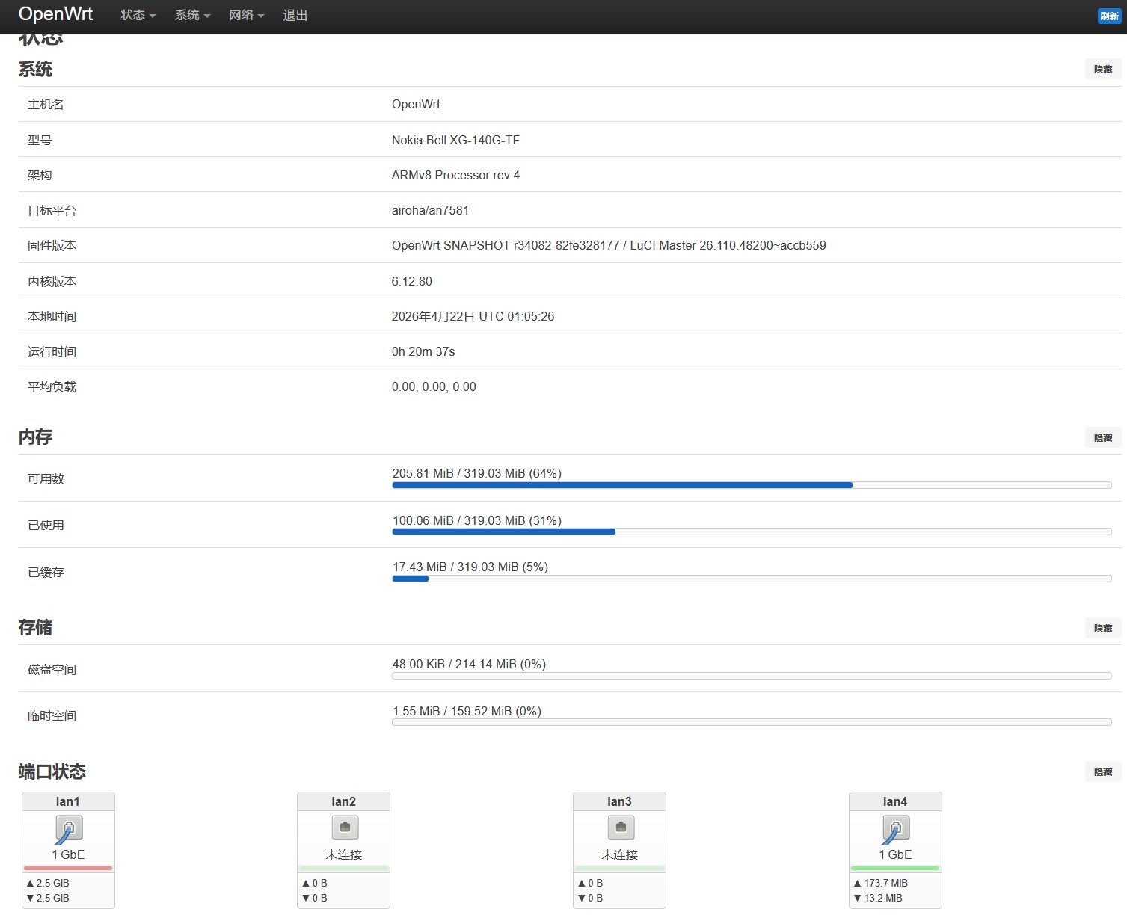Click the lan4 port header label
The width and height of the screenshot is (1127, 918).
[x=895, y=801]
